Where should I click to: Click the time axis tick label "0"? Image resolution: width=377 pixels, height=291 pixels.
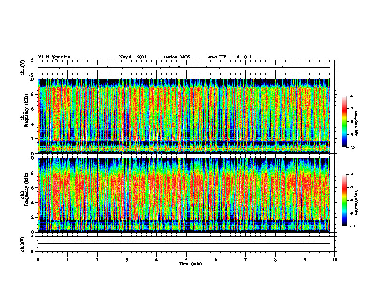click(38, 260)
